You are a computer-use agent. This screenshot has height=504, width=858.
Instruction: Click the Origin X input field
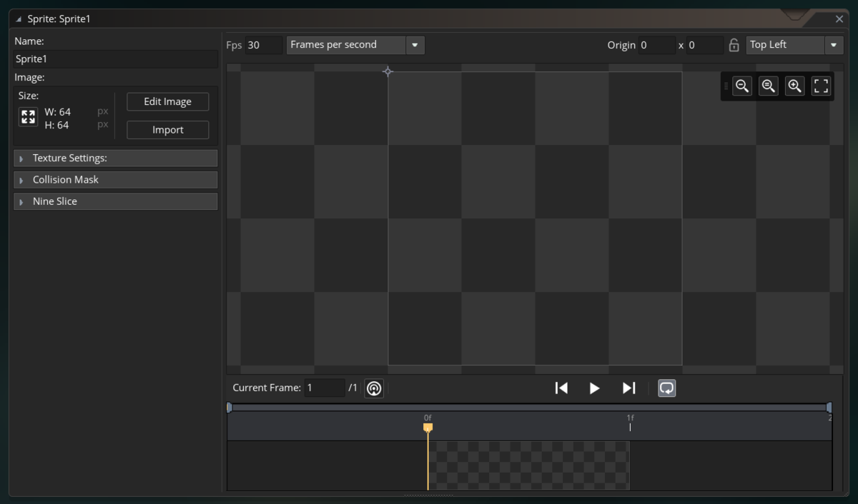tap(657, 45)
